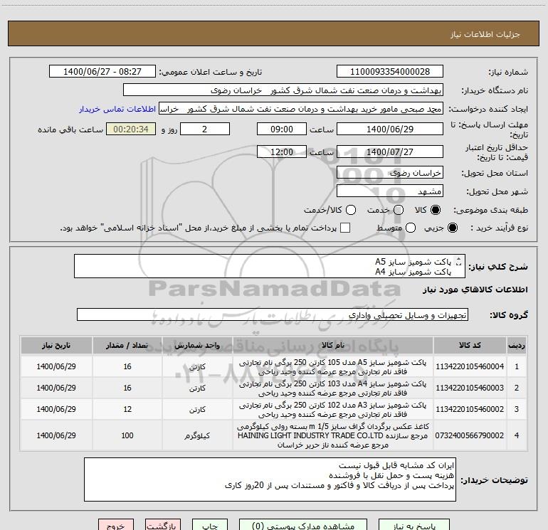Select the کالا radio button
This screenshot has height=530, width=548.
(436, 210)
